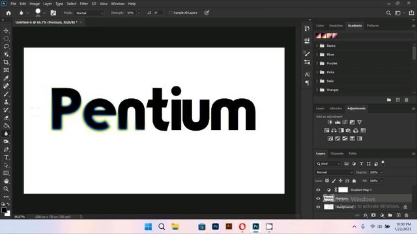
Task: Add a Brightness/Contrast adjustment
Action: [x=330, y=122]
